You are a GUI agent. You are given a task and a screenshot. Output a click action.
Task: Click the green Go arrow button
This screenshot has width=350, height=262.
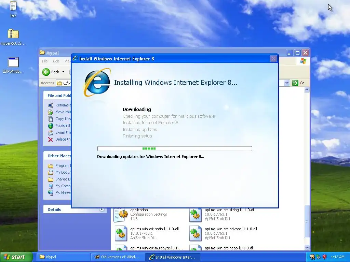tap(295, 83)
